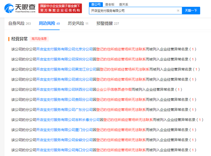Click the red abnormal reason in 厦门分公司 row
Image resolution: width=211 pixels, height=156 pixels.
tap(121, 130)
